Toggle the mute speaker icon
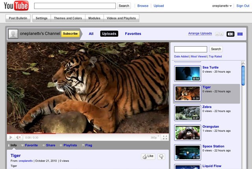 19,138
